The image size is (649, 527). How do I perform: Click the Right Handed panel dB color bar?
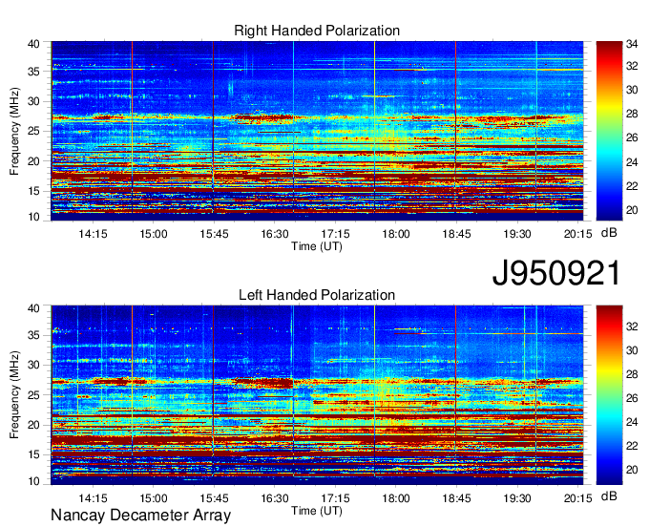click(609, 131)
